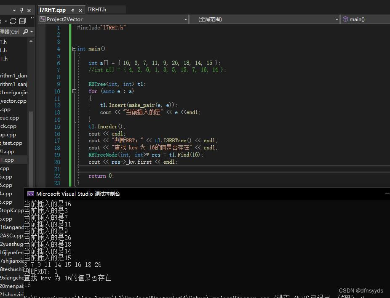Open Solution Explorer toolbar overflow
The image size is (390, 298).
pos(32,19)
